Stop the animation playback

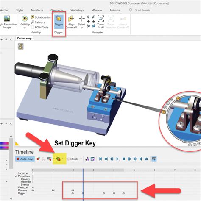tap(124, 159)
